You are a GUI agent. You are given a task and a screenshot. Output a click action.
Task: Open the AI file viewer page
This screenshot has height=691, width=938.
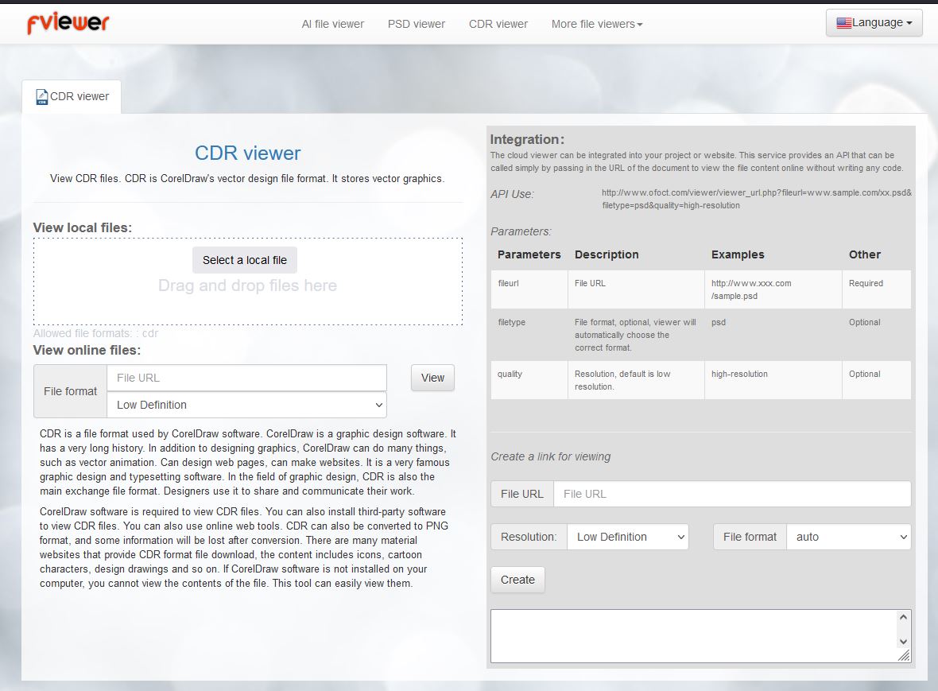point(332,24)
